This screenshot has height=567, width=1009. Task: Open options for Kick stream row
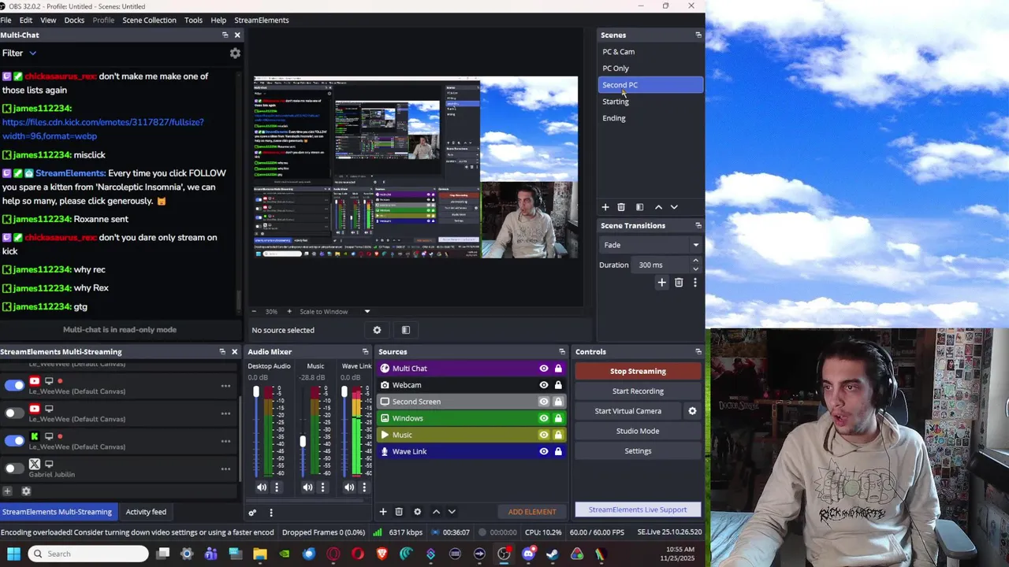pos(225,441)
